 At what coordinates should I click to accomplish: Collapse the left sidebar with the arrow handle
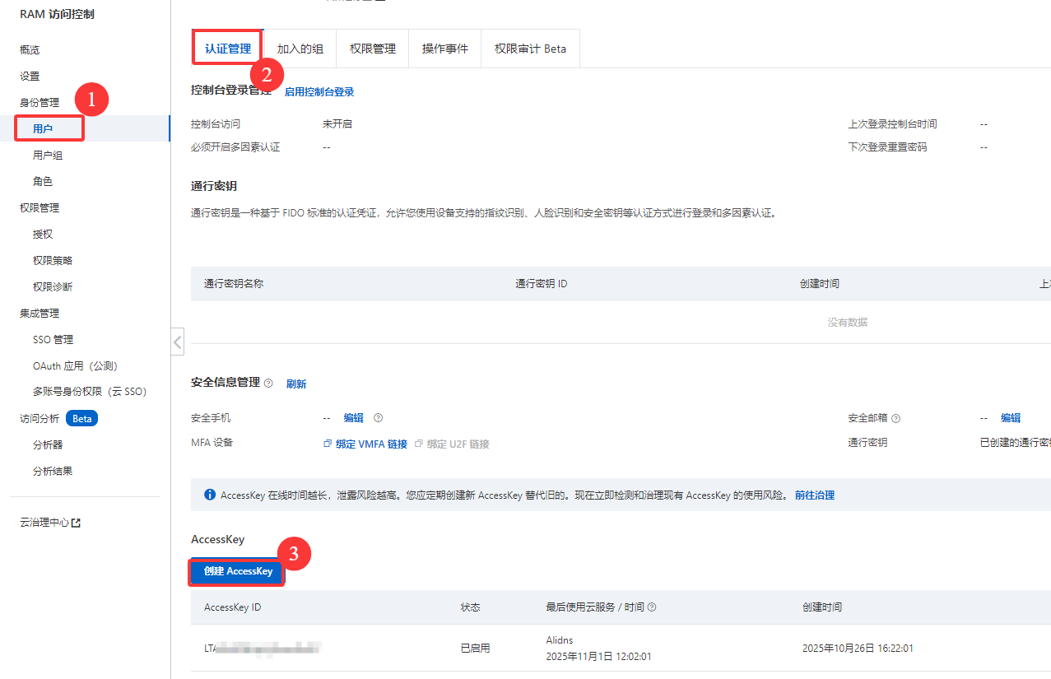(x=178, y=341)
